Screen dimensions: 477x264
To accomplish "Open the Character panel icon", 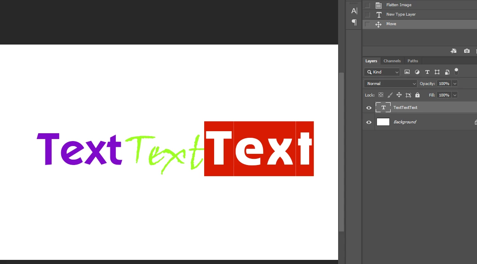I will (354, 11).
